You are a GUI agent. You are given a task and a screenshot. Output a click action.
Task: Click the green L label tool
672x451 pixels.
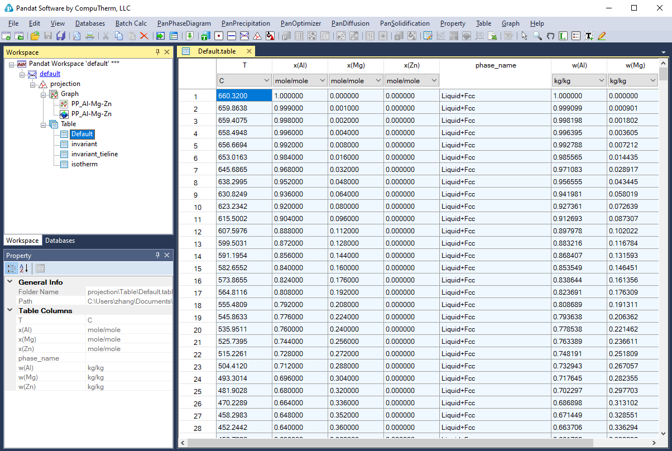tap(563, 36)
